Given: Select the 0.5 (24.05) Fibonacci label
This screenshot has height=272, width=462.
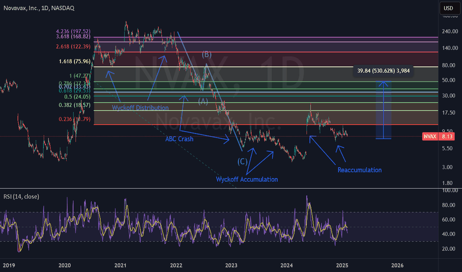Looking at the screenshot, I should point(77,96).
